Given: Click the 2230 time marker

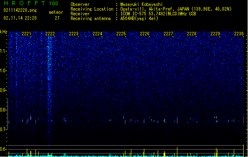Looking at the screenshot, I should click(239, 34).
